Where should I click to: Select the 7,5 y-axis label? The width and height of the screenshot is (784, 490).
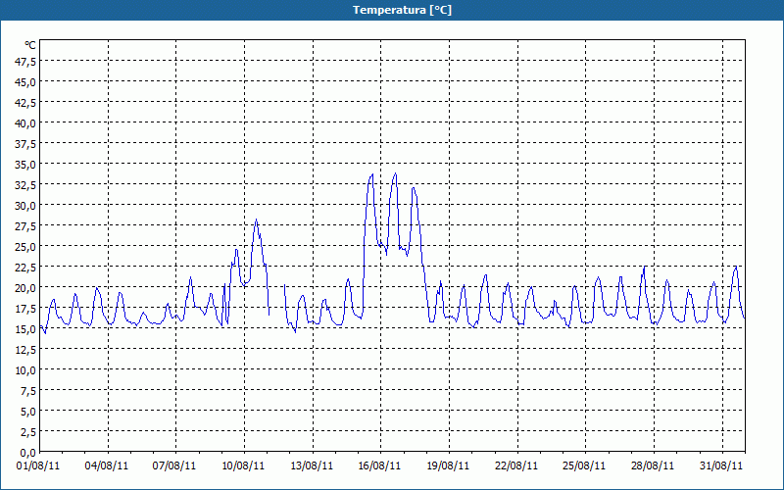[x=28, y=391]
